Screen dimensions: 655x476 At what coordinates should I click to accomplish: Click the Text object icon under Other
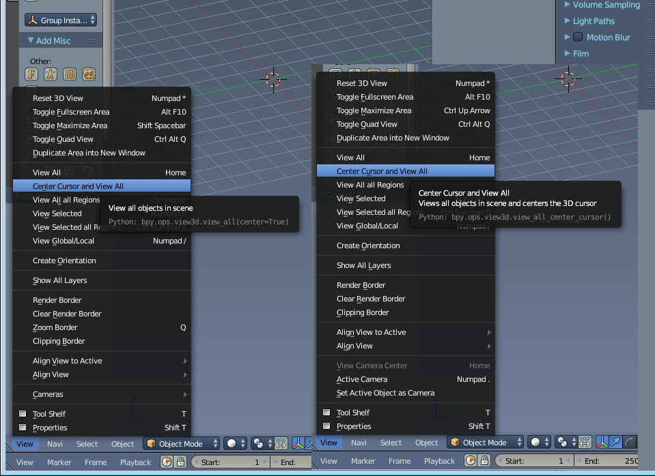(31, 74)
